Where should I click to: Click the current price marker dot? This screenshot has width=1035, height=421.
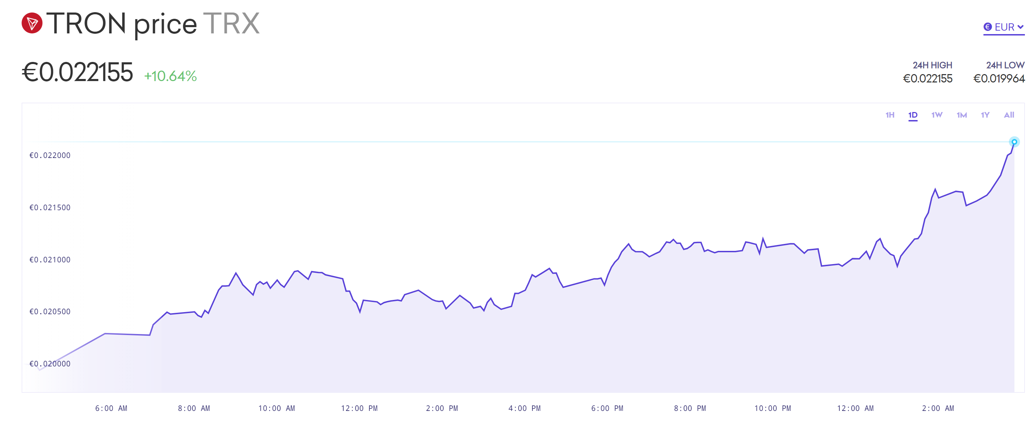1014,142
